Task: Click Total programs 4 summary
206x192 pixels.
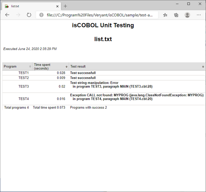Action: pos(16,107)
